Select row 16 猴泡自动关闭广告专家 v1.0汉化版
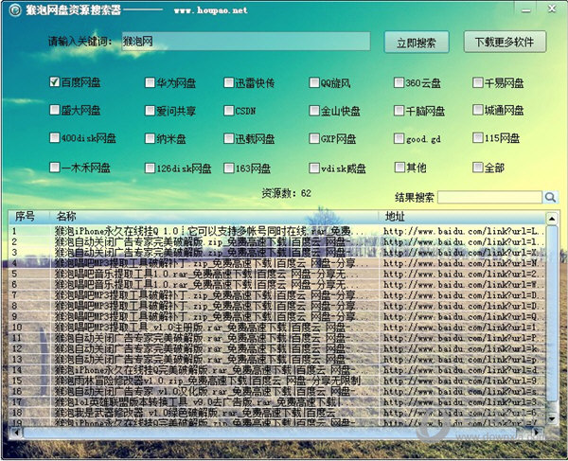 277,391
